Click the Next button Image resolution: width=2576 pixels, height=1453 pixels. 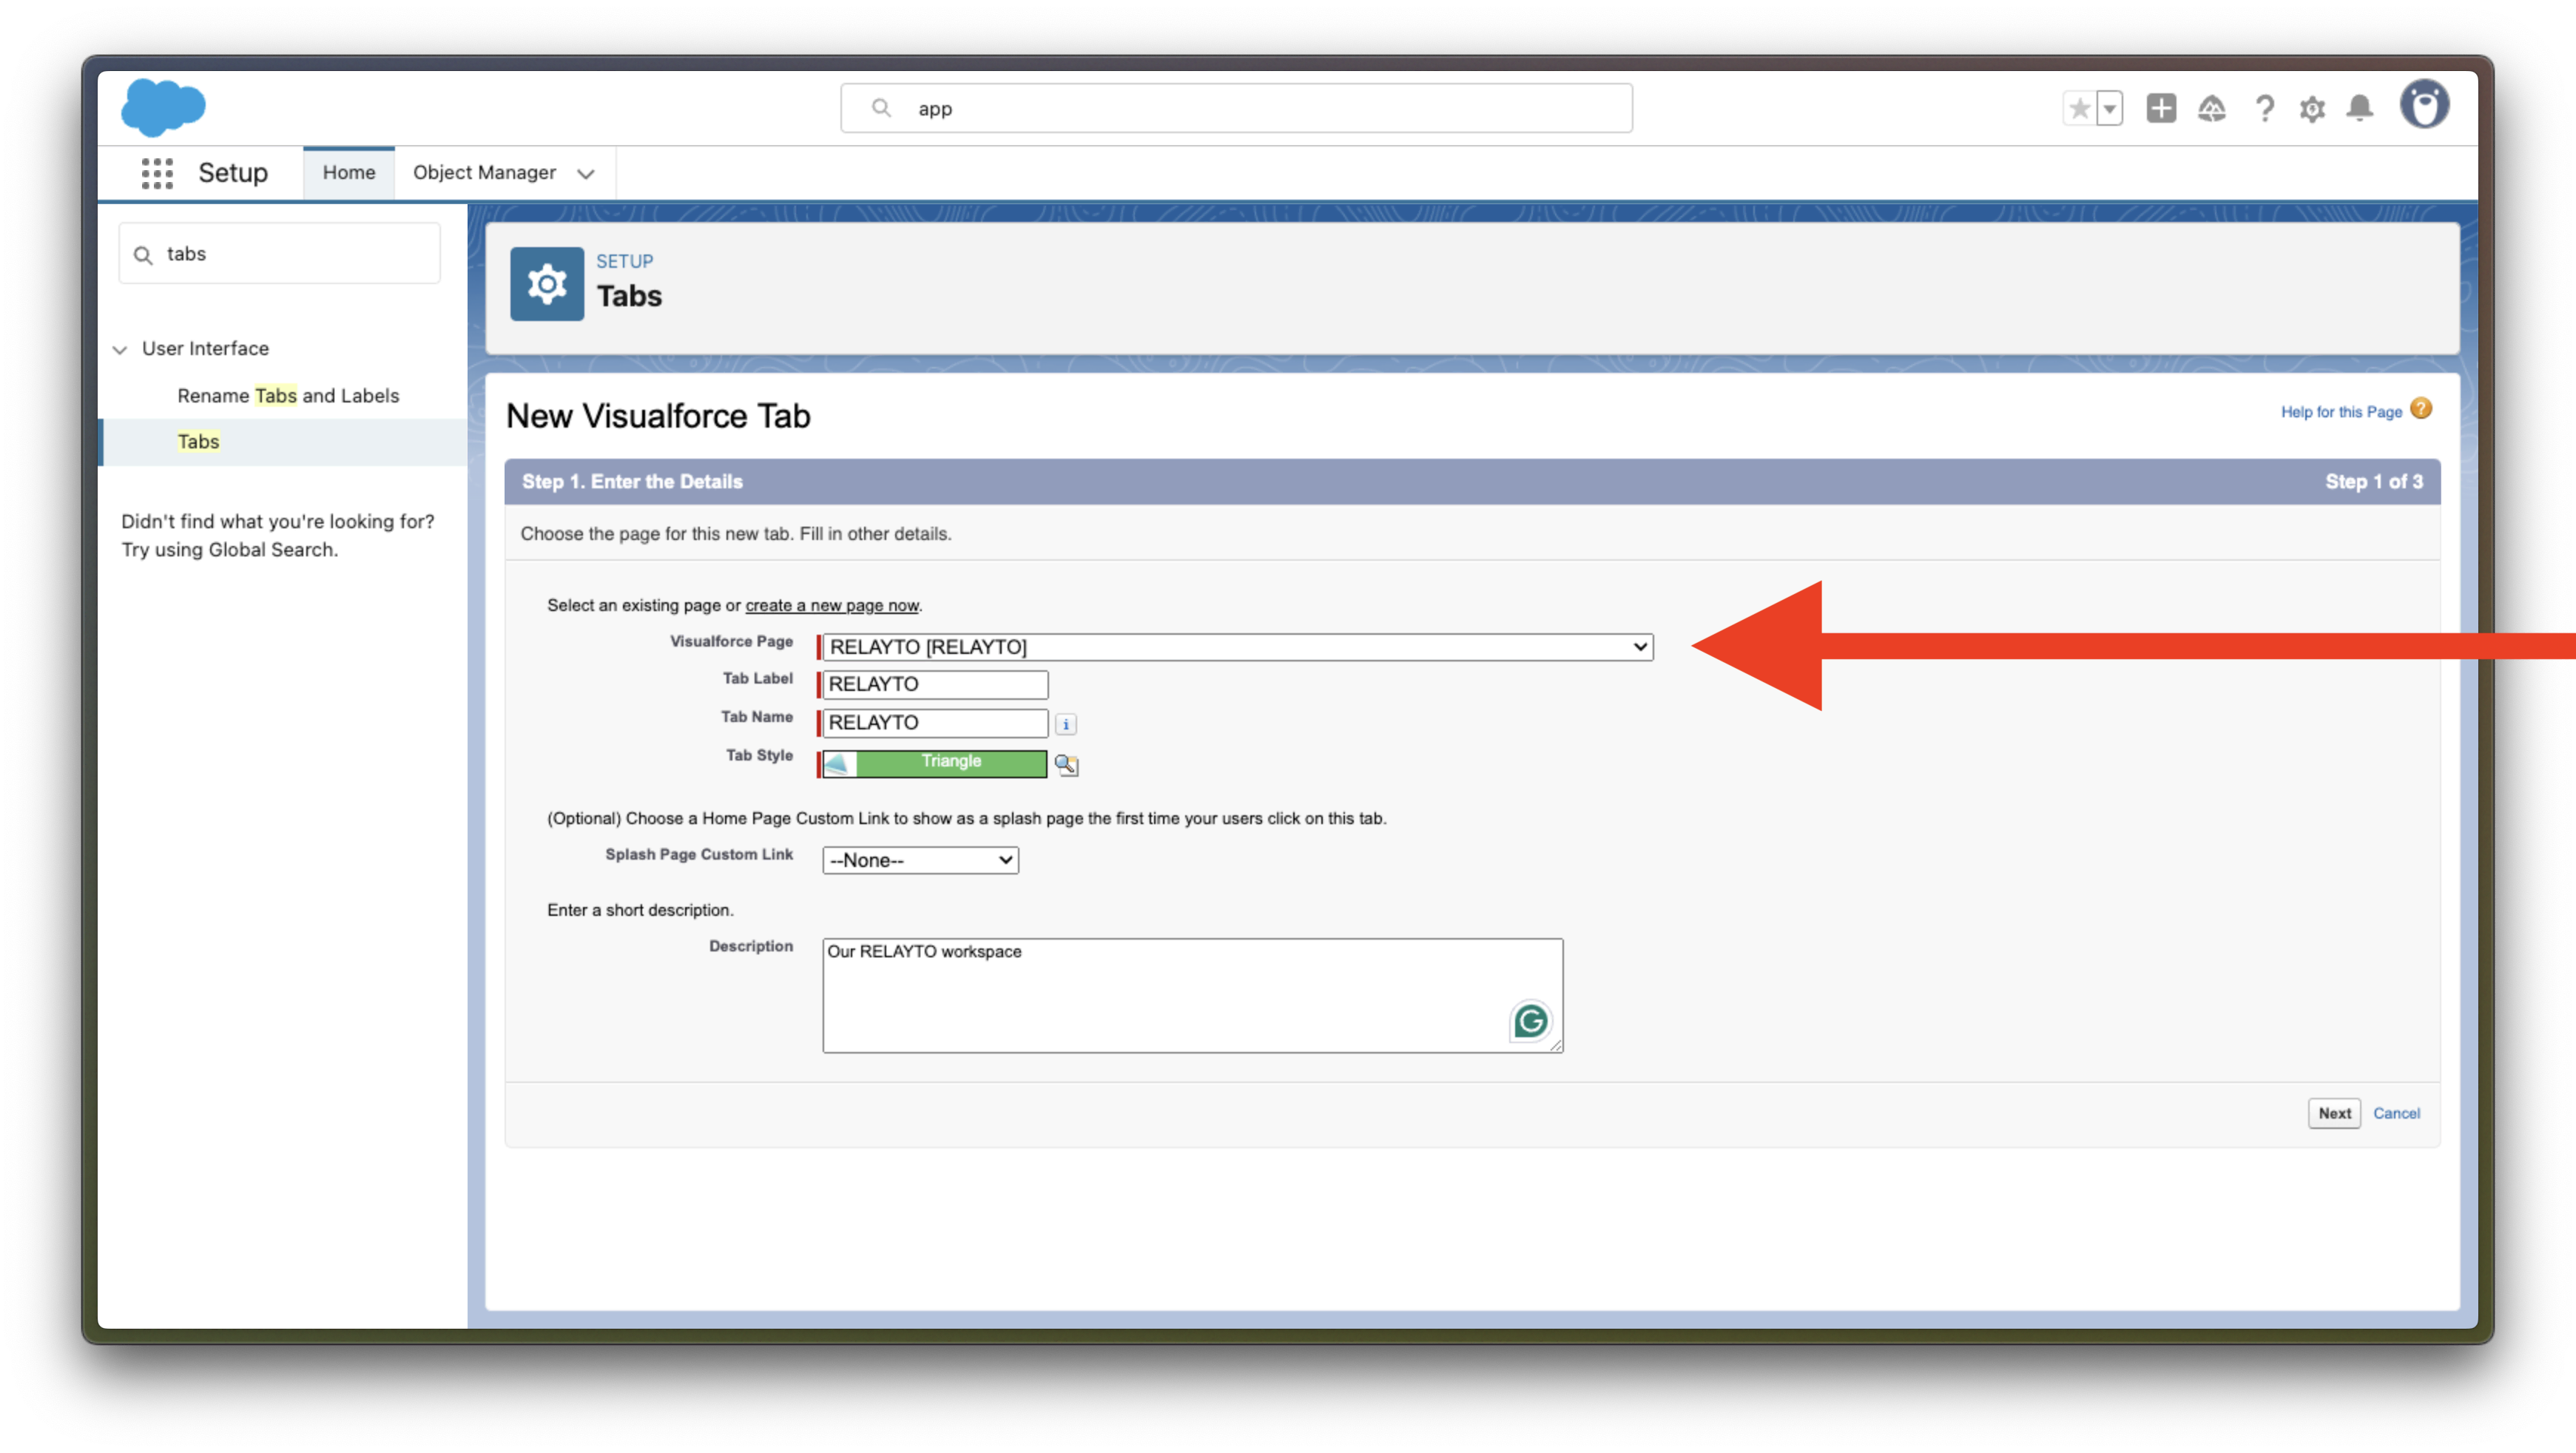coord(2333,1113)
